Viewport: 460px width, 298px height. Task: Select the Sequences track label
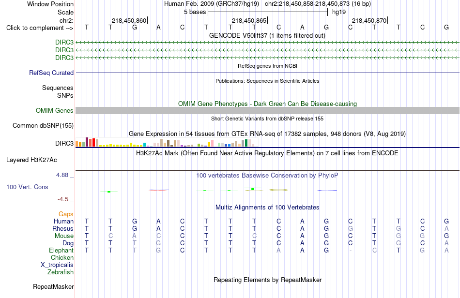[x=58, y=88]
